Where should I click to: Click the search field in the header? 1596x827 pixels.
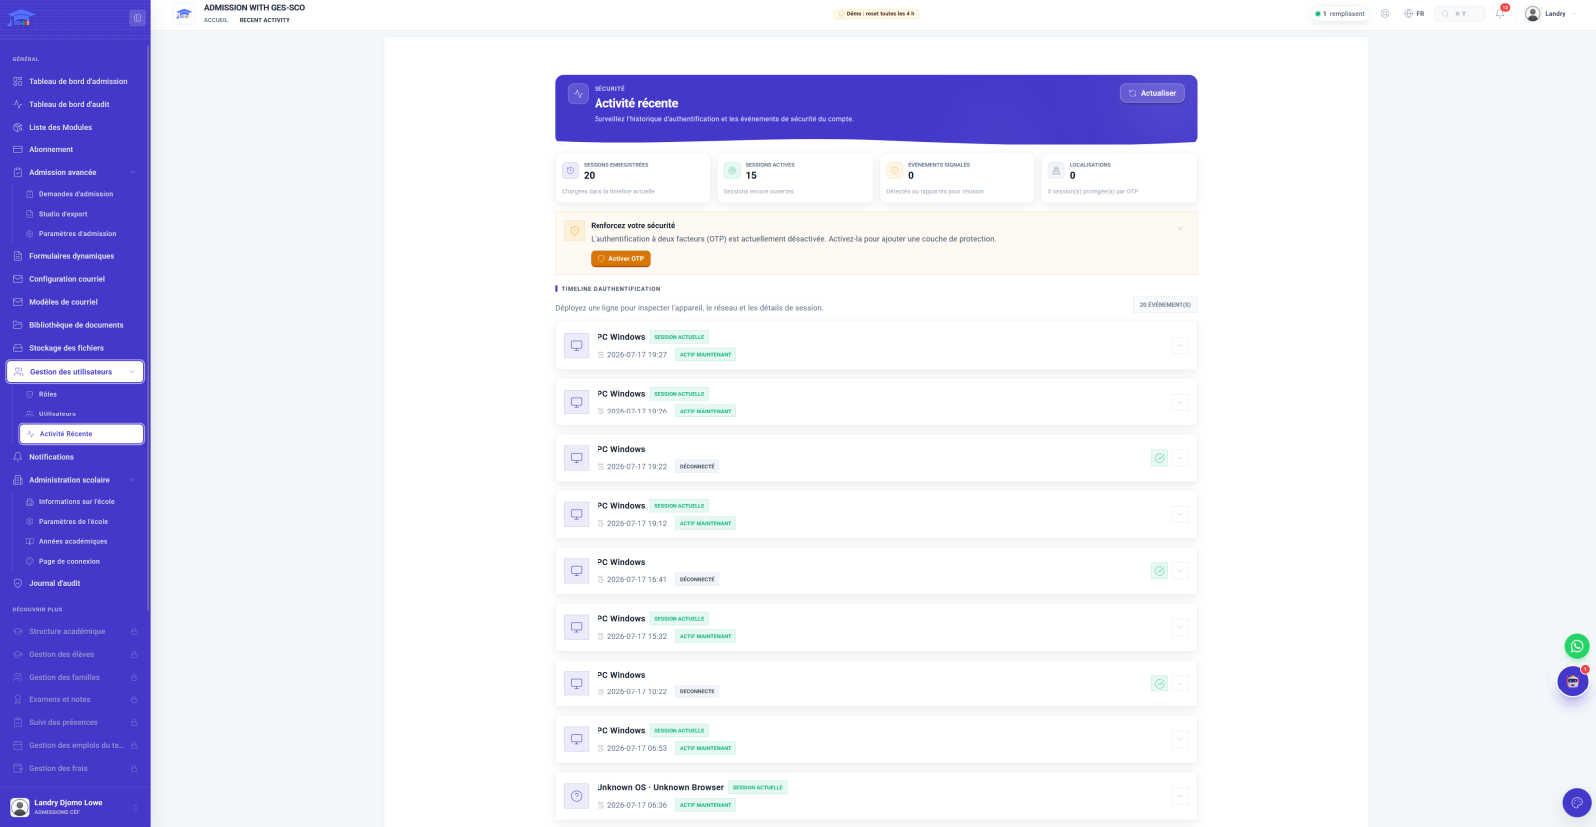(x=1460, y=14)
